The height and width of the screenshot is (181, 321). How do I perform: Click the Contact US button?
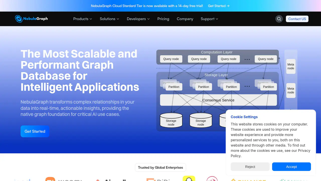click(297, 19)
